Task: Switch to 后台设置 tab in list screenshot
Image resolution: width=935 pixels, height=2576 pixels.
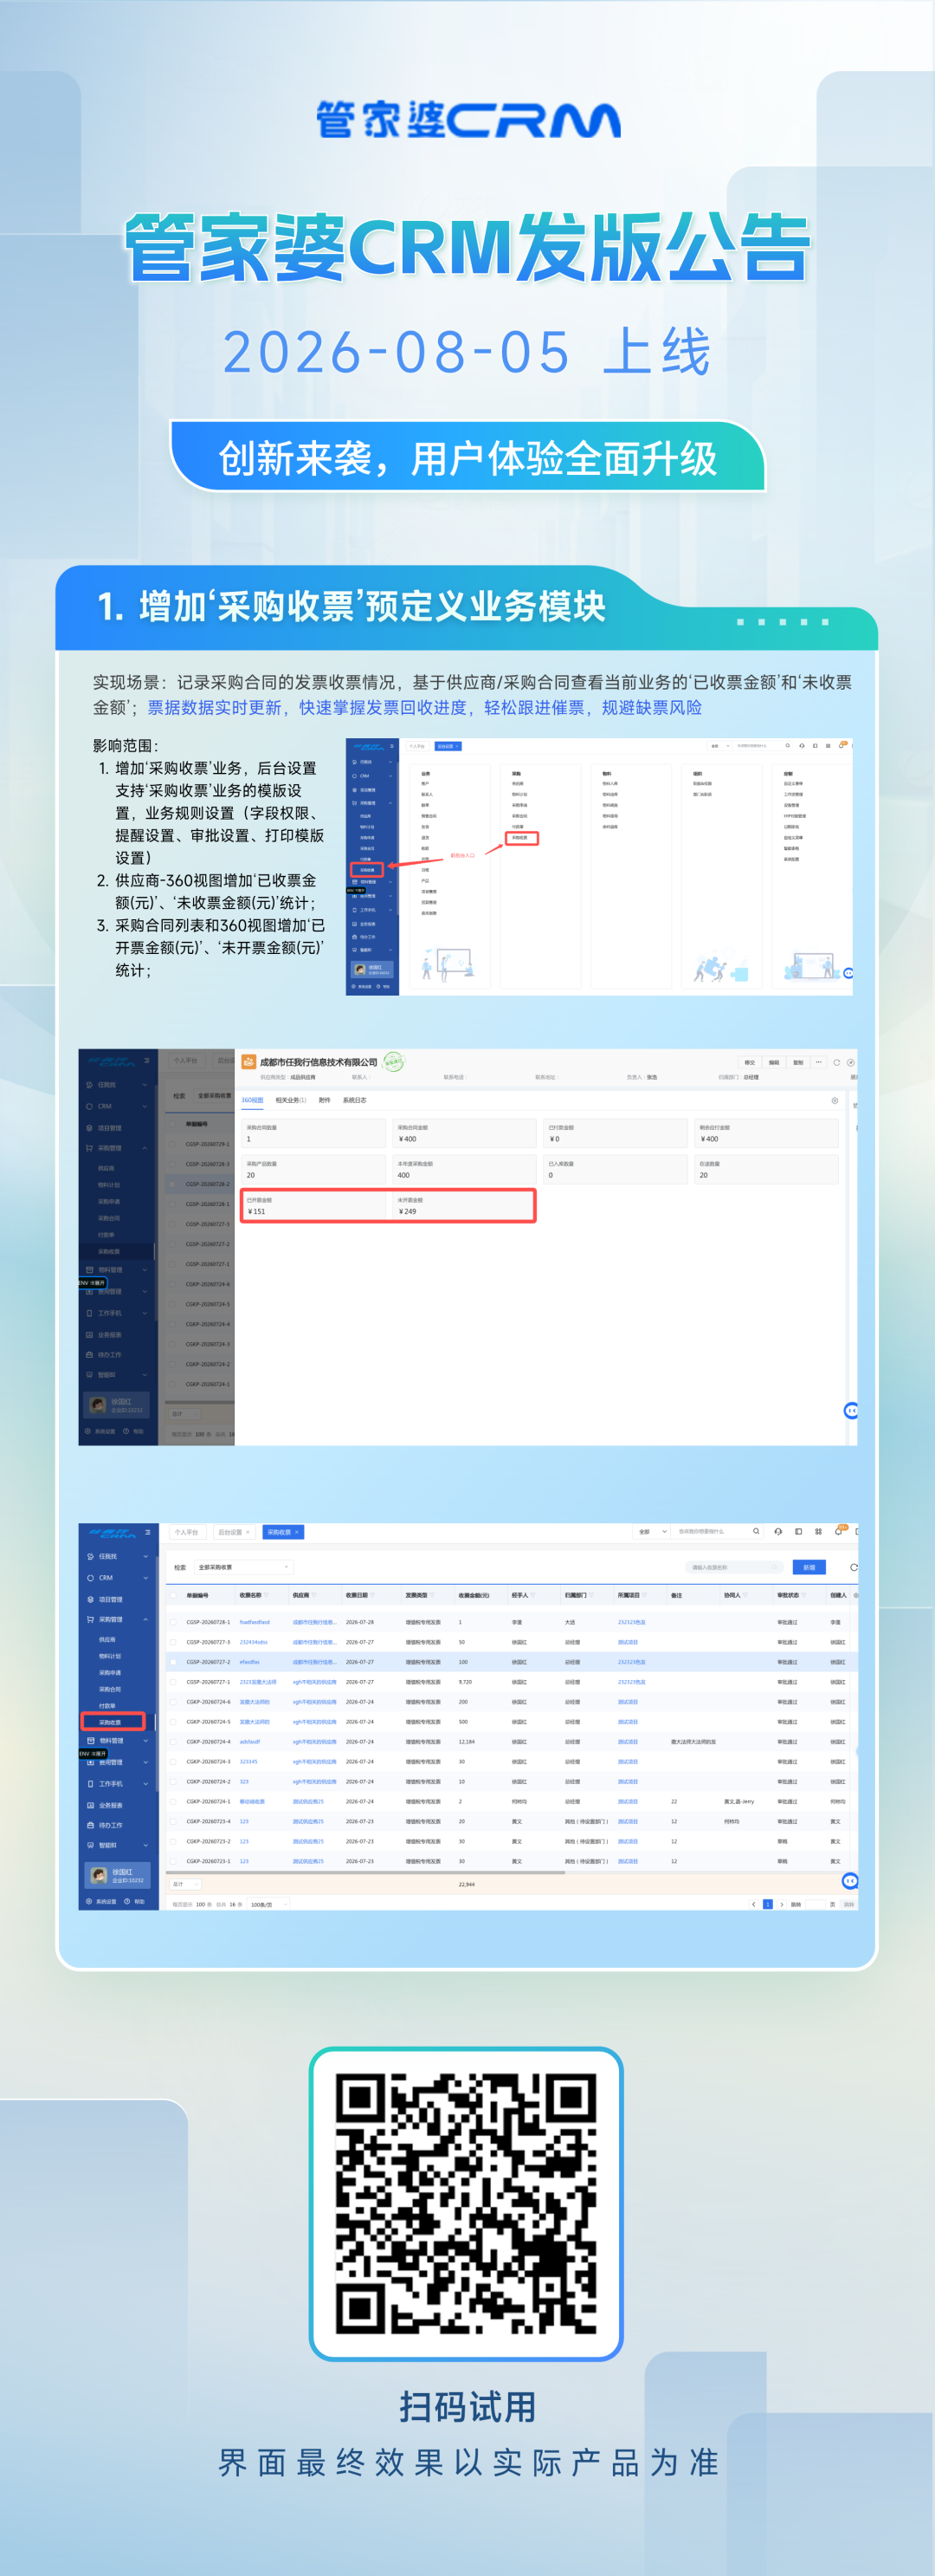Action: [x=234, y=1532]
